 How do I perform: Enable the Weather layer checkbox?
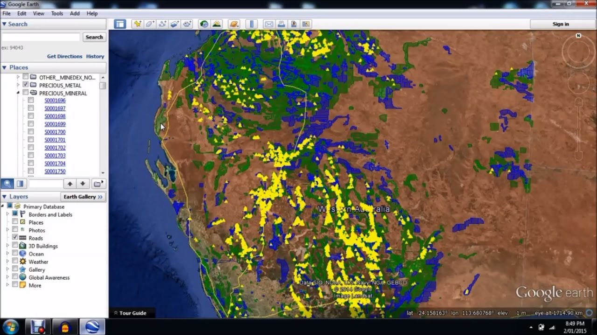pyautogui.click(x=15, y=261)
